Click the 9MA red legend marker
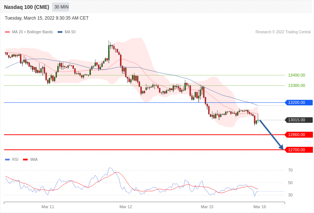This screenshot has width=314, height=213. click(x=25, y=160)
